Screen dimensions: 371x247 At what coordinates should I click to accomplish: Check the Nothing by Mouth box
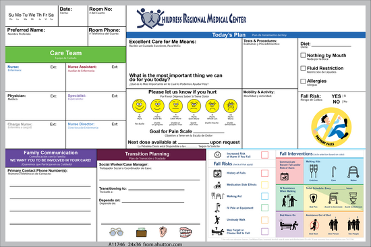(x=303, y=55)
